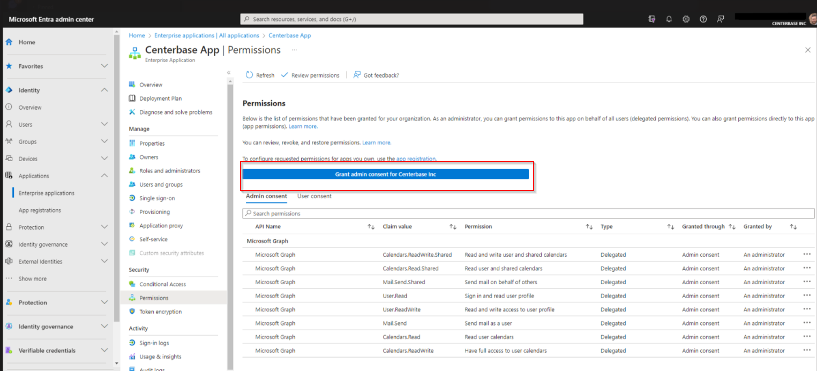Open Cloud Shell icon in top bar
Viewport: 817px width, 371px height.
652,19
